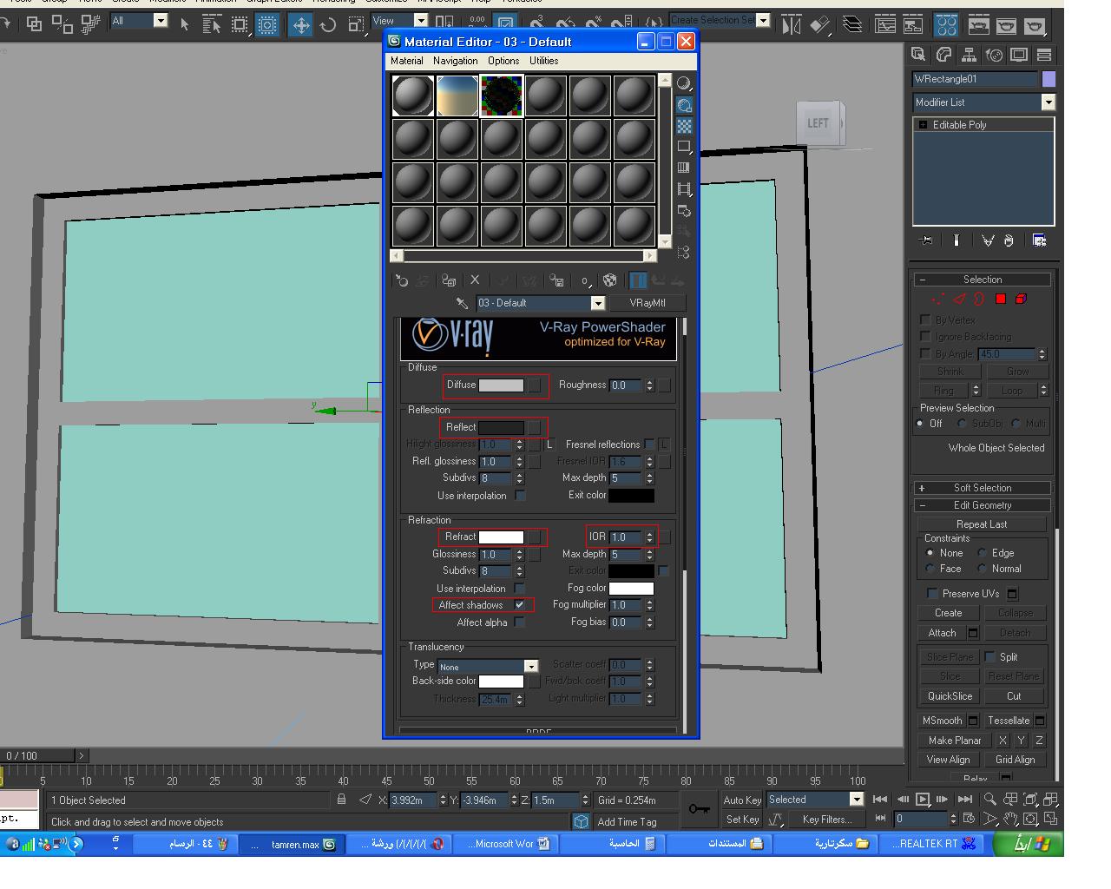
Task: Open the material name dropdown arrow
Action: pyautogui.click(x=598, y=303)
